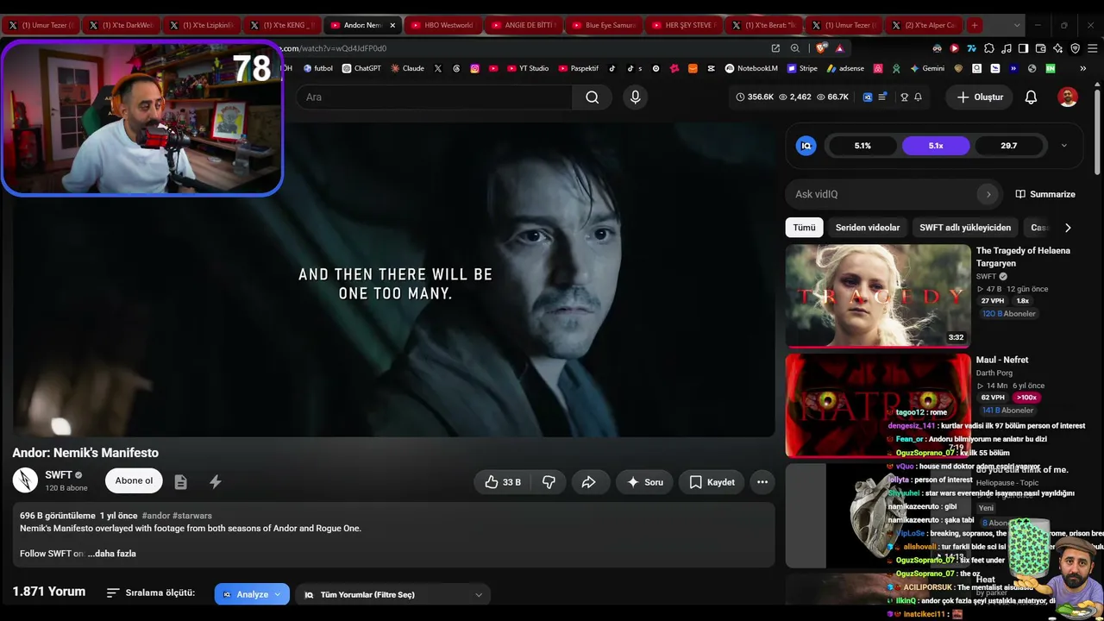The height and width of the screenshot is (621, 1104).
Task: Click the YouTube search field Ara
Action: (434, 97)
